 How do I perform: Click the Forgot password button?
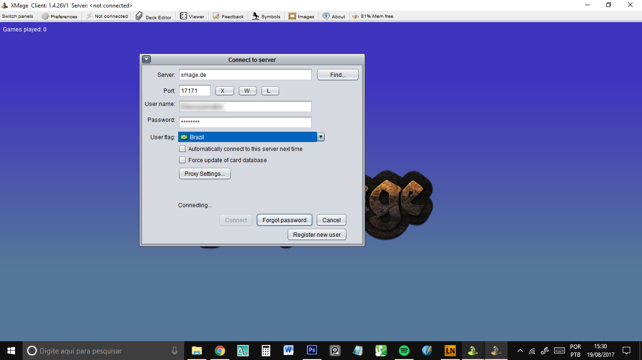(x=284, y=220)
